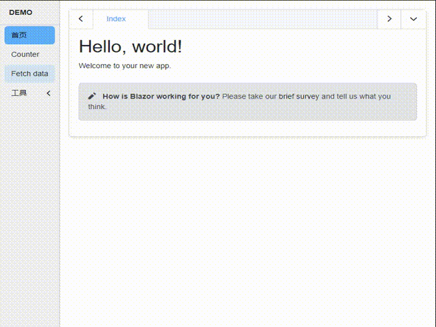The height and width of the screenshot is (327, 436).
Task: Click the empty tab strip beside the Index tab
Action: 263,19
